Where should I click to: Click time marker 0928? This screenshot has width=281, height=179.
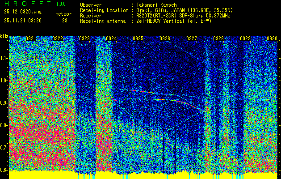coord(218,38)
